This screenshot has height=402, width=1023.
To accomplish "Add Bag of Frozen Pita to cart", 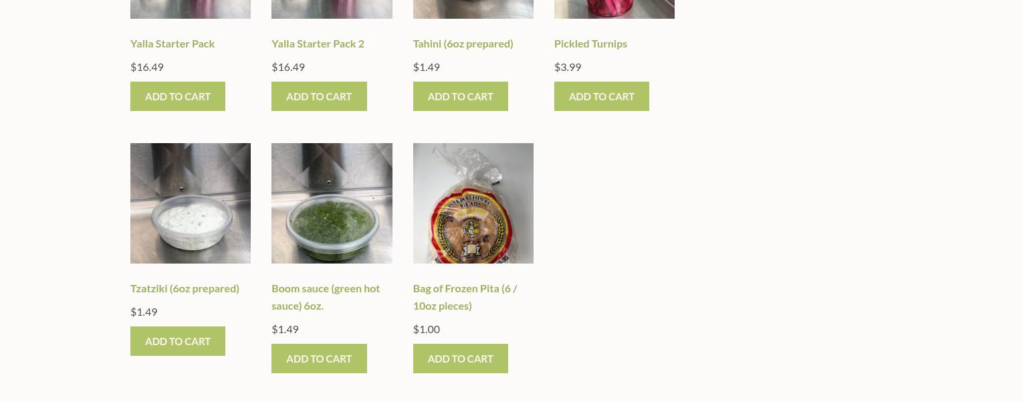I will [461, 359].
